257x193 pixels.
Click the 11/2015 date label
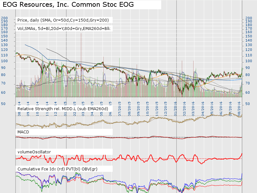[x=157, y=109]
